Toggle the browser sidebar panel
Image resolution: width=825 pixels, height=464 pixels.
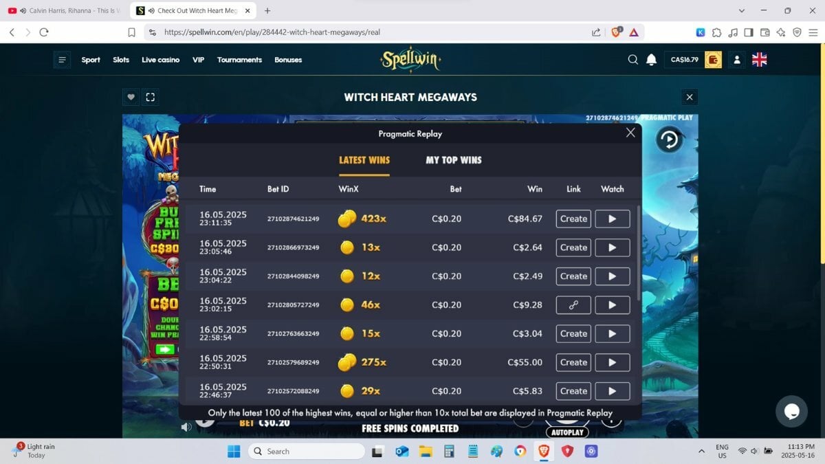tap(749, 32)
